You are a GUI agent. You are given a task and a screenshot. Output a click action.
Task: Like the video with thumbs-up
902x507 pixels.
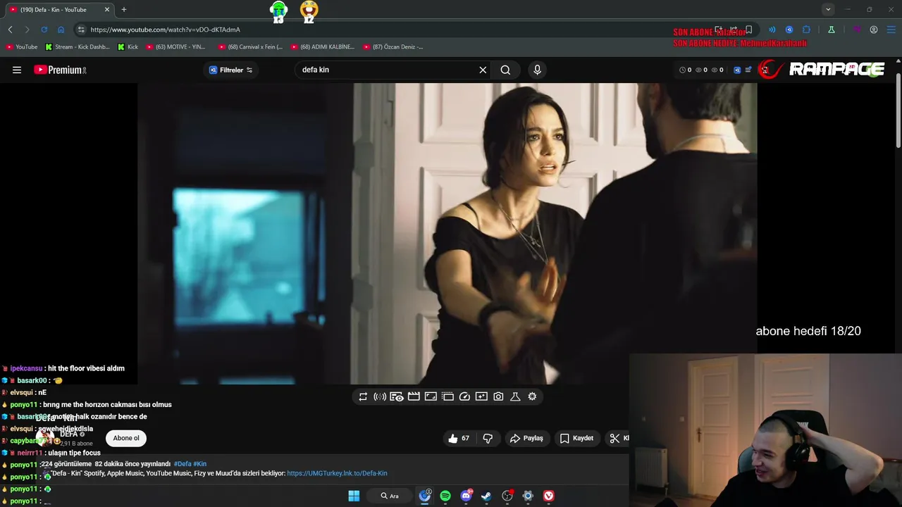[458, 438]
